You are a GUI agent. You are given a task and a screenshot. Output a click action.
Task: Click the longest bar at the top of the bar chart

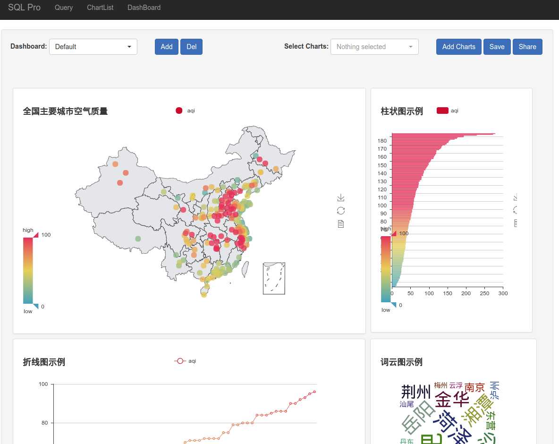pyautogui.click(x=443, y=134)
